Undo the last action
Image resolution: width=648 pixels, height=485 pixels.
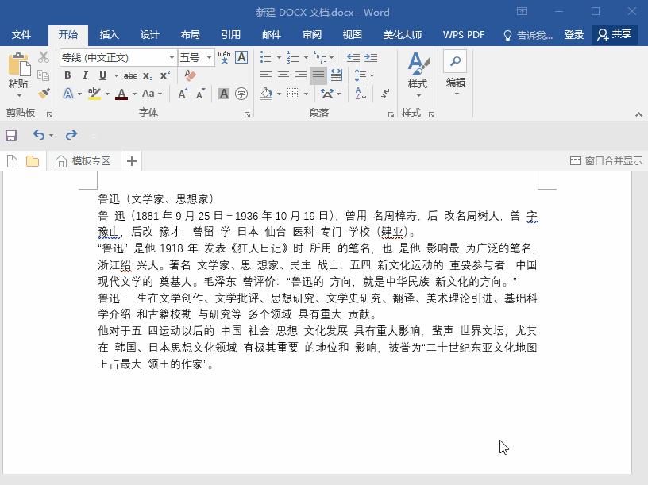pyautogui.click(x=39, y=135)
